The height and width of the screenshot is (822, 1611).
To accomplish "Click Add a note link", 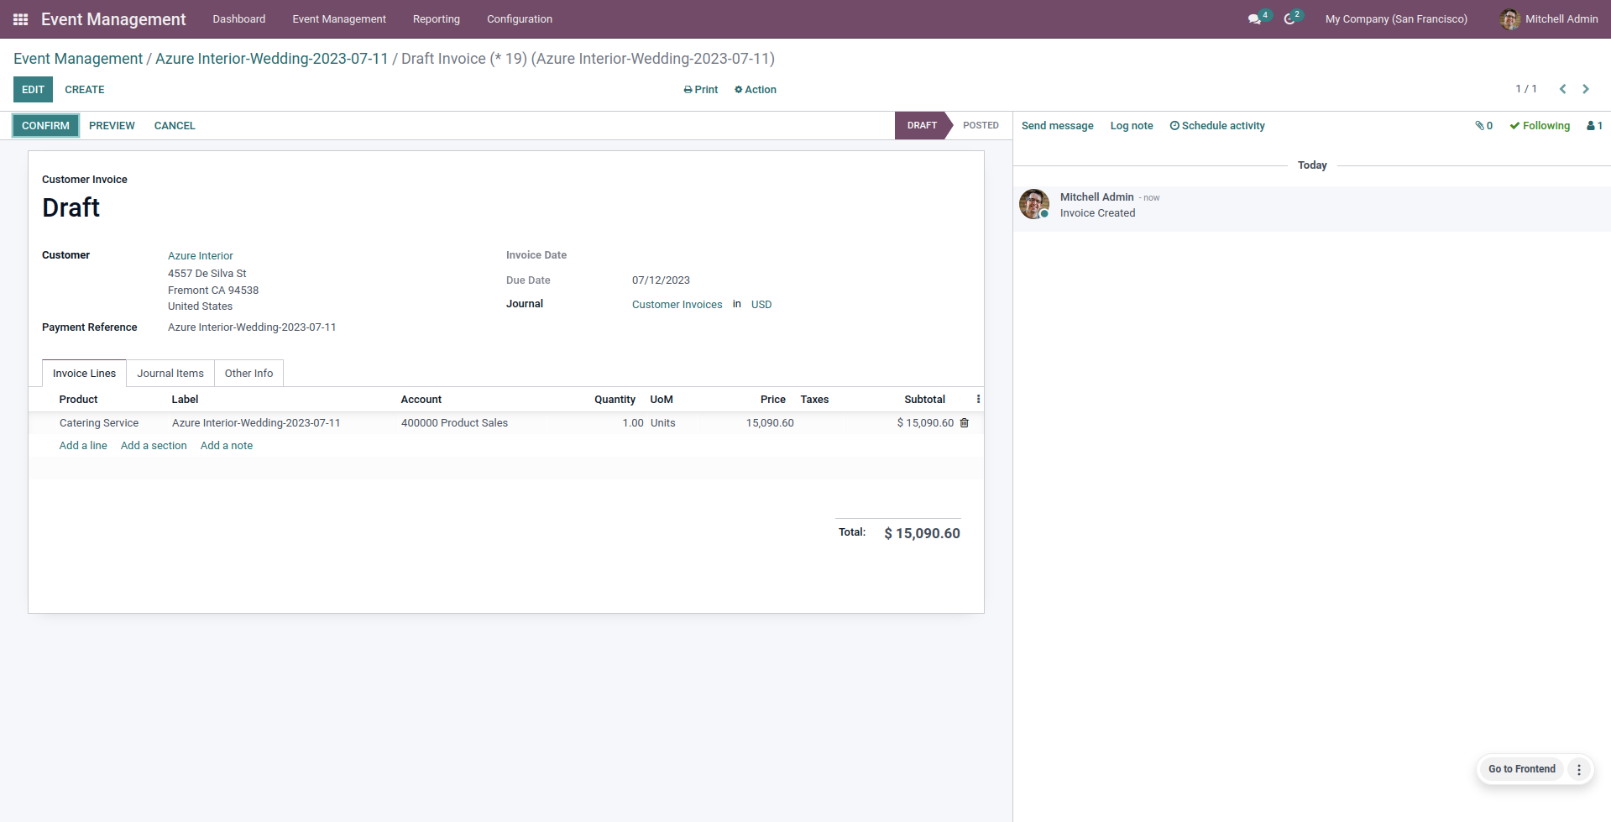I will (x=227, y=446).
